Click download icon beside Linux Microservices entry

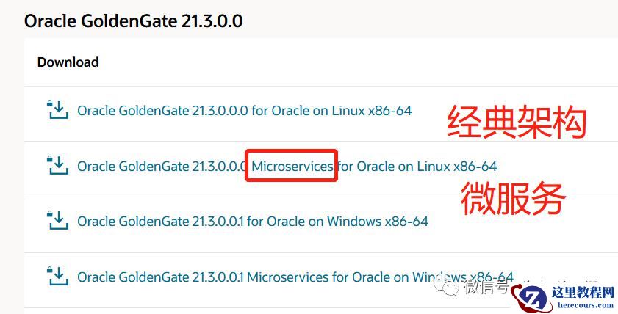click(58, 165)
